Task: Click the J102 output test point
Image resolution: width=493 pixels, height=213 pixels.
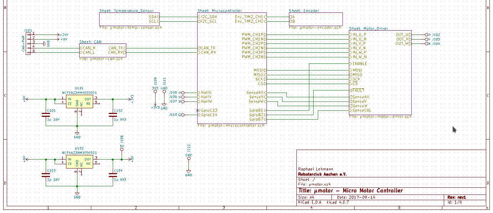Action: point(426,35)
